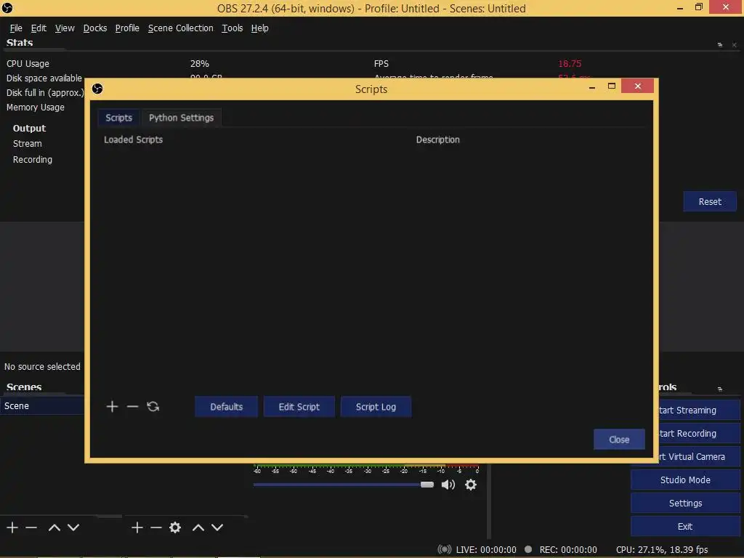Add a scene with the plus icon
The height and width of the screenshot is (558, 744).
click(x=12, y=527)
